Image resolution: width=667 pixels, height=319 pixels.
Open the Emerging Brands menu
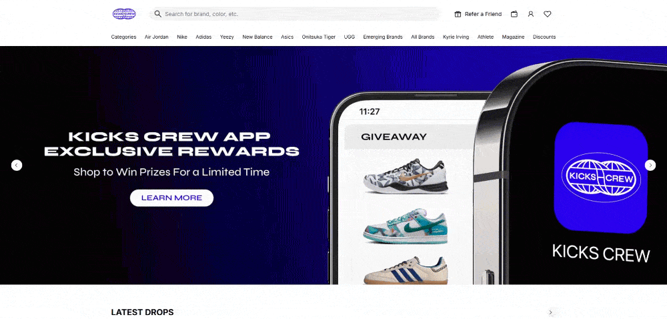(x=383, y=37)
